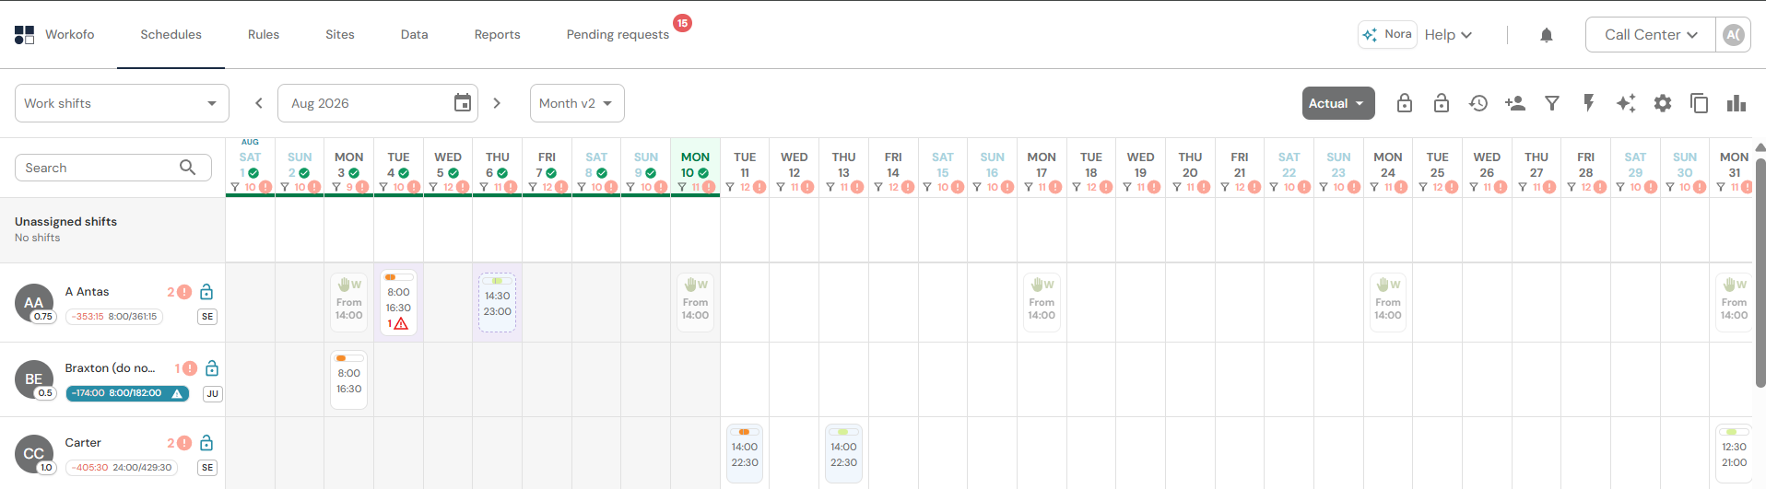Toggle the lock icon for A Antas
Image resolution: width=1766 pixels, height=489 pixels.
206,292
